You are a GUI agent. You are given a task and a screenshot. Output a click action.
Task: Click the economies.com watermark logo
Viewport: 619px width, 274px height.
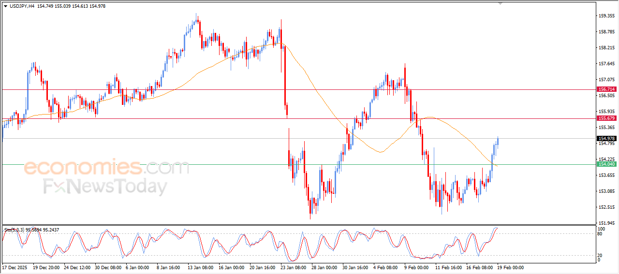106,168
